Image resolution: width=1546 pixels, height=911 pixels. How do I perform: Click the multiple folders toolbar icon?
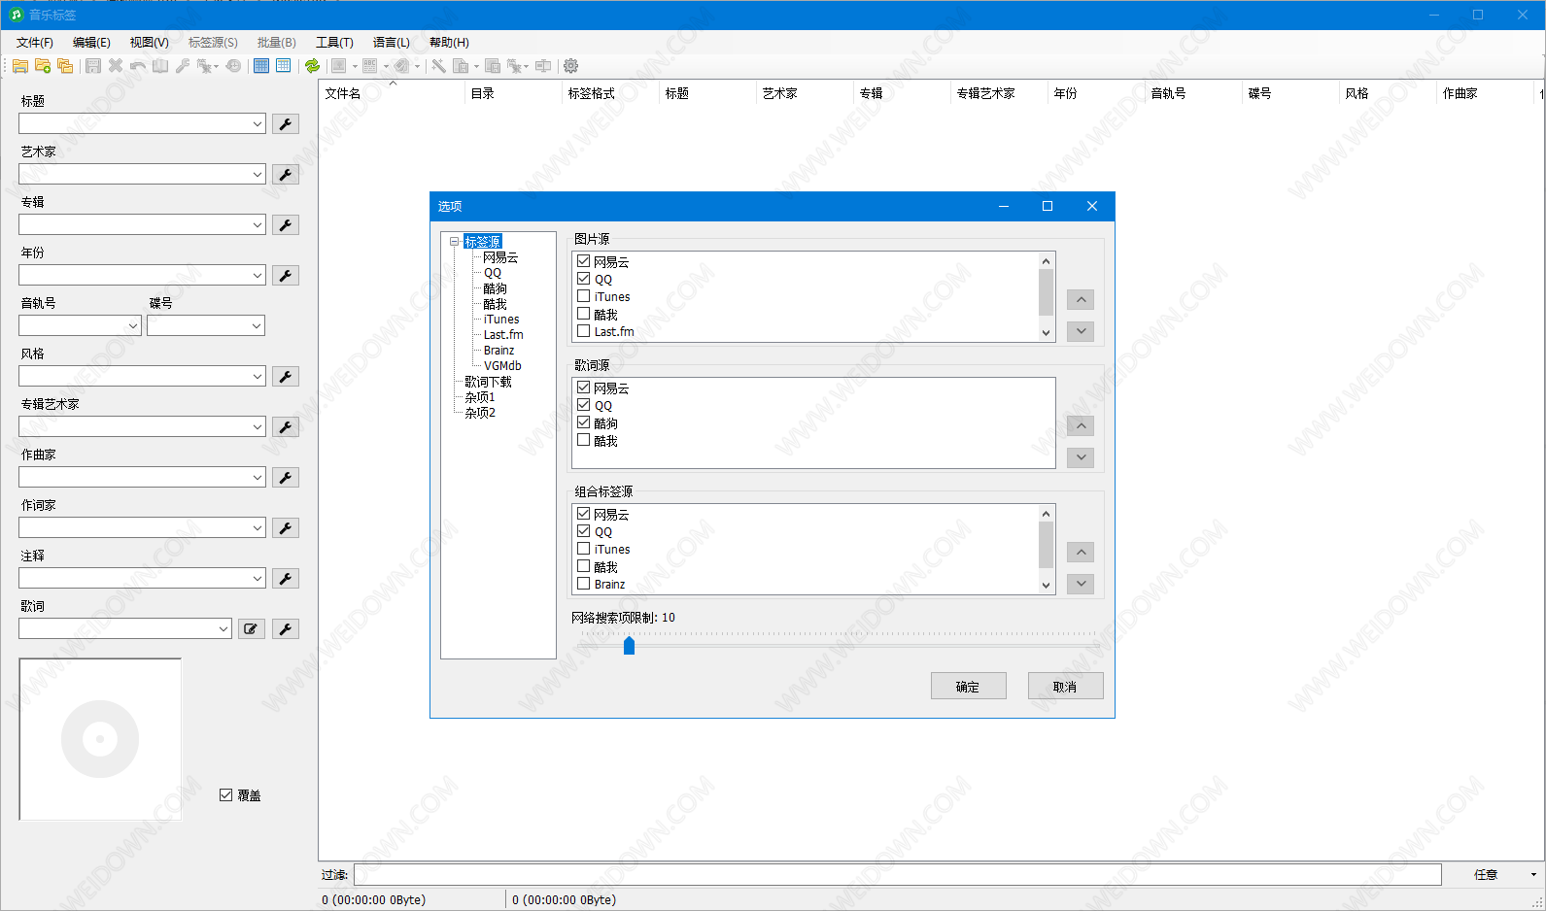click(65, 66)
